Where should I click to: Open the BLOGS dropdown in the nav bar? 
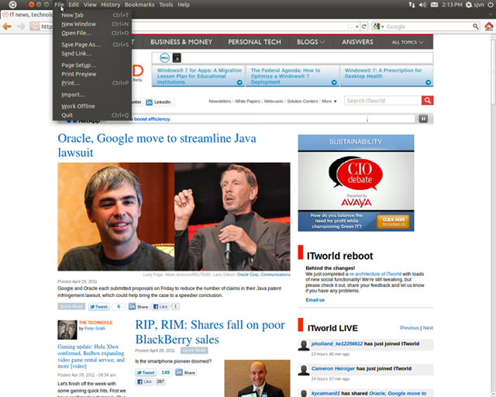coord(311,42)
